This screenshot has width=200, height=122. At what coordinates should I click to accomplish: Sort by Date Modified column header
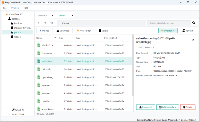pos(110,38)
